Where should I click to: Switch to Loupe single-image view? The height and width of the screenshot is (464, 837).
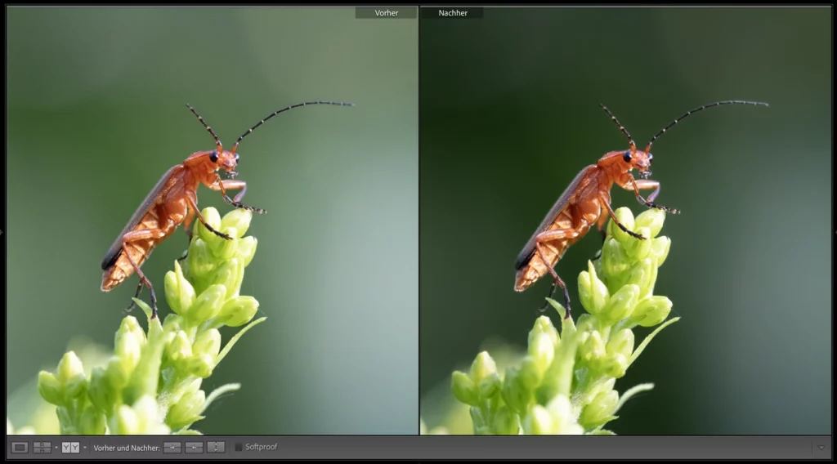coord(20,447)
